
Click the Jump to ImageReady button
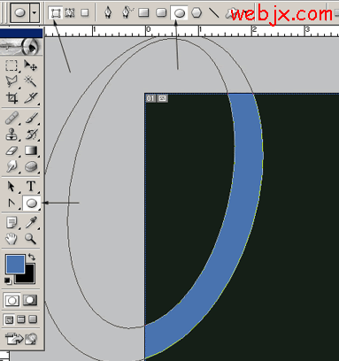coord(22,339)
